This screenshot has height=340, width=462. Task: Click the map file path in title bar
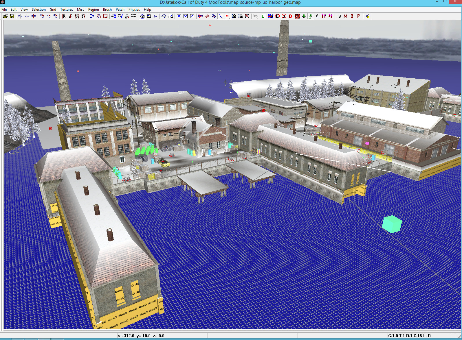point(230,2)
